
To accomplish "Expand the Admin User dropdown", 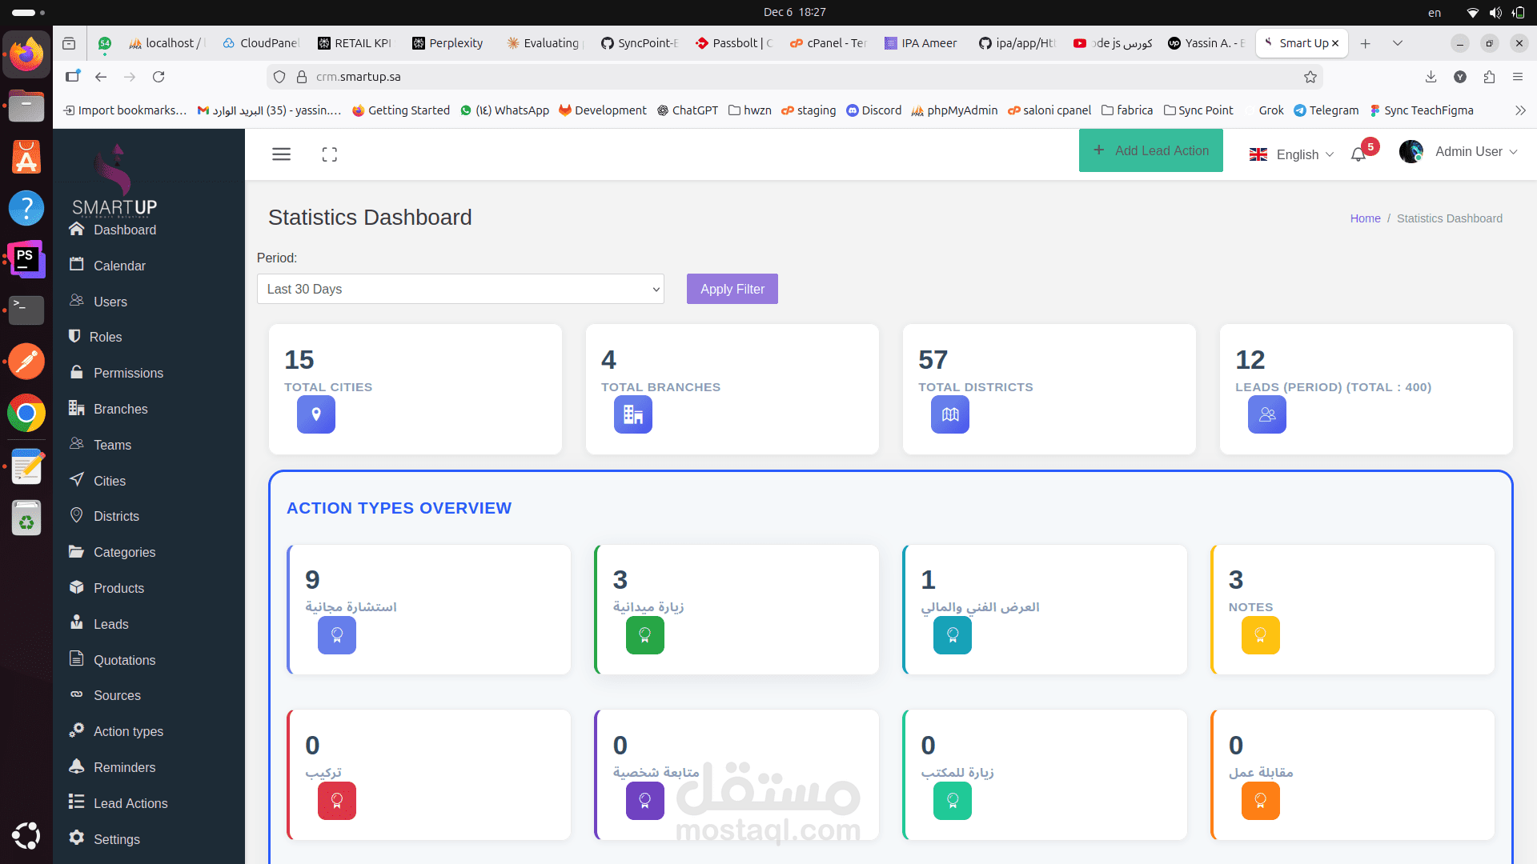I will point(1475,151).
